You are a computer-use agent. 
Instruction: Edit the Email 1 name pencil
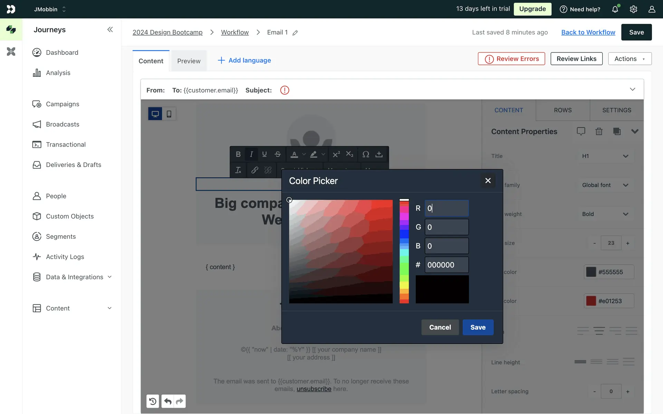pyautogui.click(x=295, y=33)
